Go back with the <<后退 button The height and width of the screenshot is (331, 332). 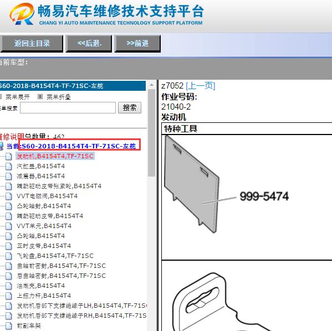click(x=89, y=43)
